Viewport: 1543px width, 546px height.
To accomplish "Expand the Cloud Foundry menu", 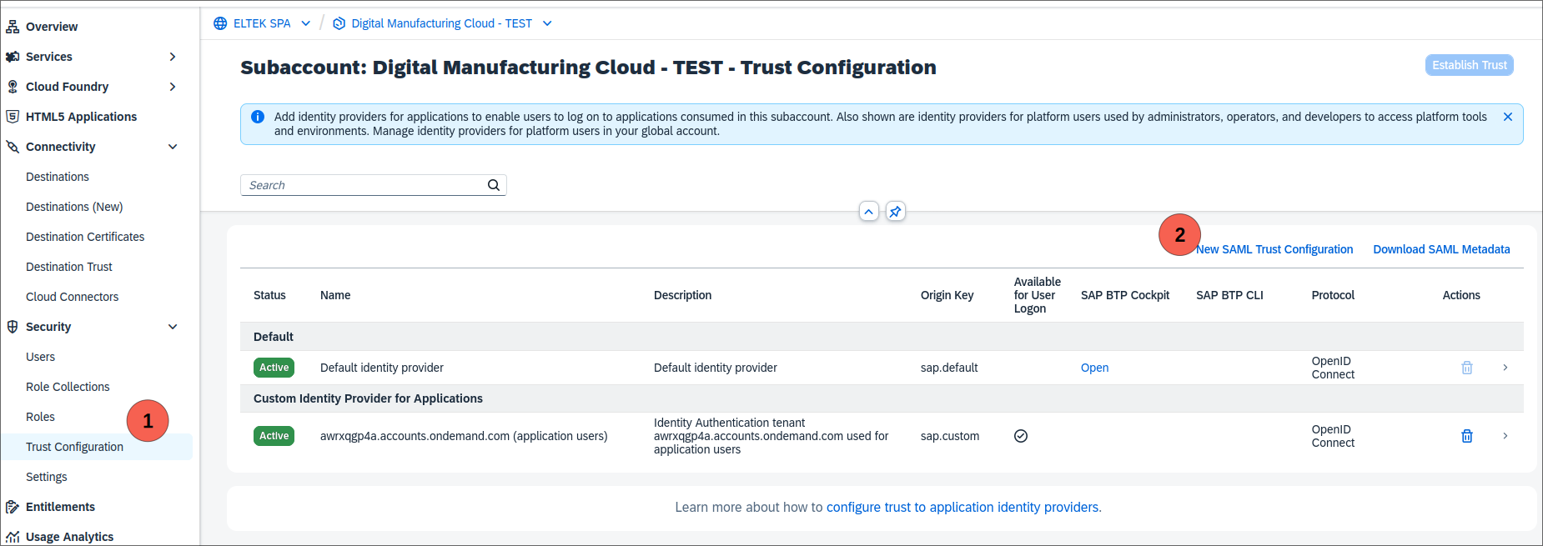I will pos(173,87).
